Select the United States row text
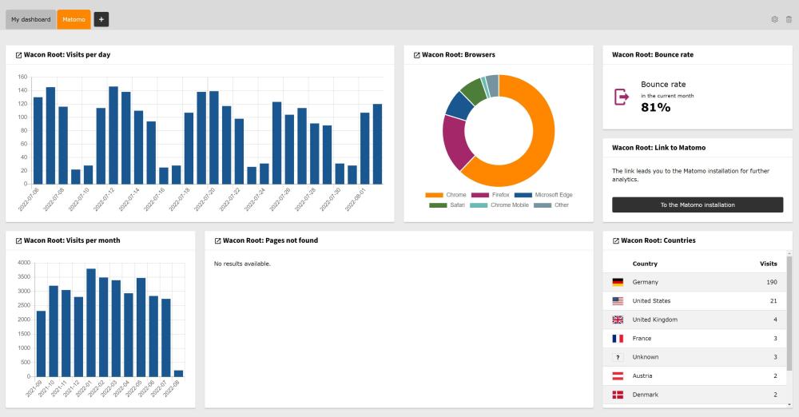The width and height of the screenshot is (799, 417). (x=651, y=301)
